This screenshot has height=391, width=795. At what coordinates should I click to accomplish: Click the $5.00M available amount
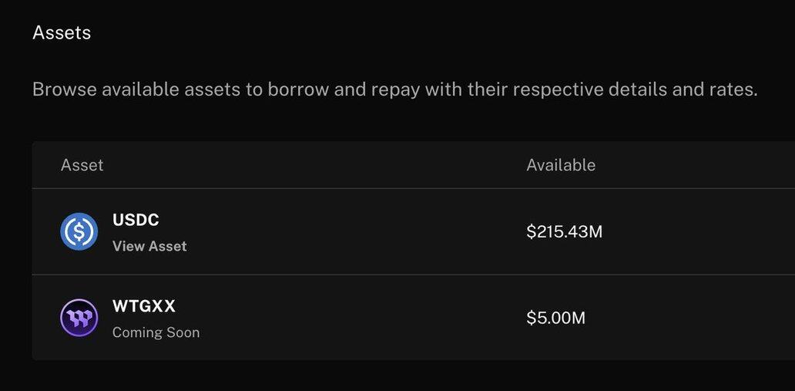(556, 318)
